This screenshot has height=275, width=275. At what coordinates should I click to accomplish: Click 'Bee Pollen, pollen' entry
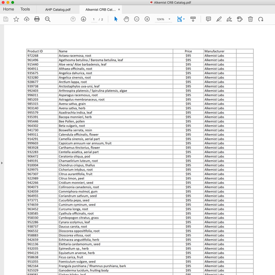click(71, 121)
